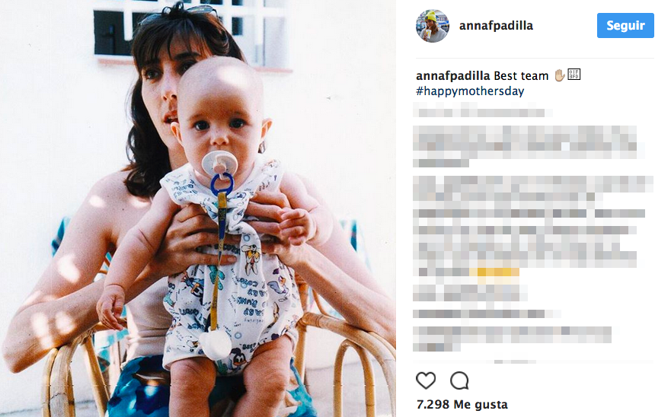Image resolution: width=671 pixels, height=417 pixels.
Task: Open the #happymothersday hashtag
Action: click(470, 91)
